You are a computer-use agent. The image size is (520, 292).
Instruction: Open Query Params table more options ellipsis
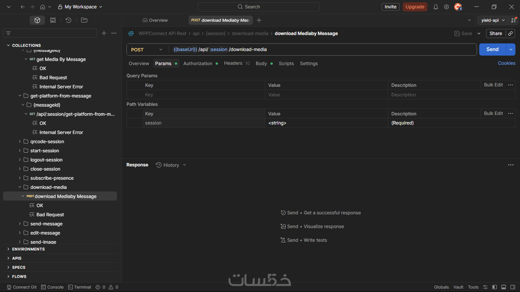pos(510,85)
